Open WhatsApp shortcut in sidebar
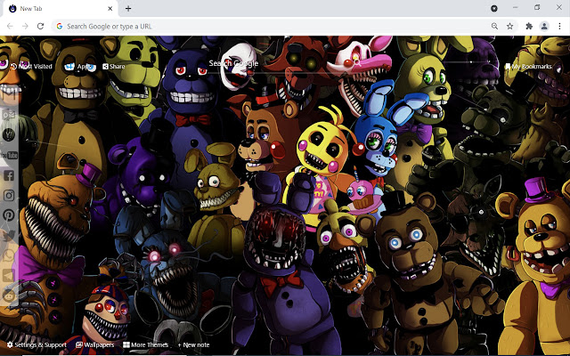Viewport: 570px width, 356px height. (x=9, y=255)
